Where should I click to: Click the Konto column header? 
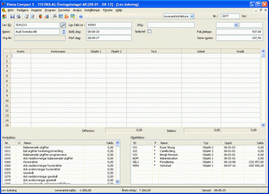[21, 52]
